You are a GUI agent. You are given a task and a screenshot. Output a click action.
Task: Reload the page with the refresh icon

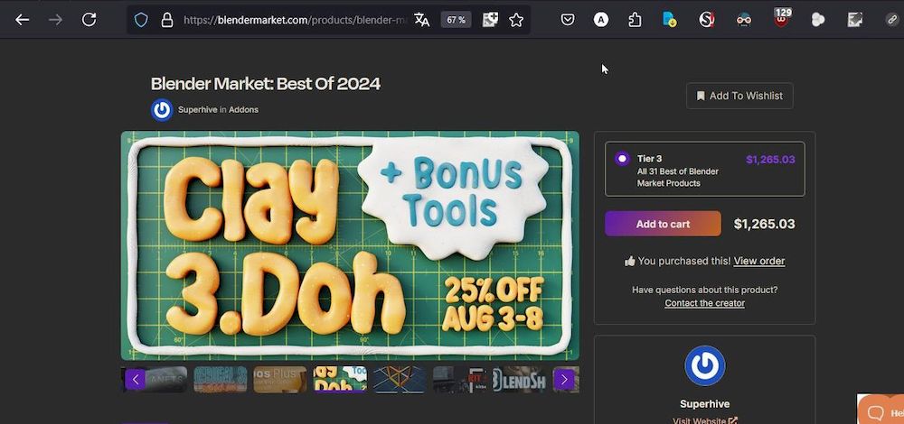tap(89, 20)
